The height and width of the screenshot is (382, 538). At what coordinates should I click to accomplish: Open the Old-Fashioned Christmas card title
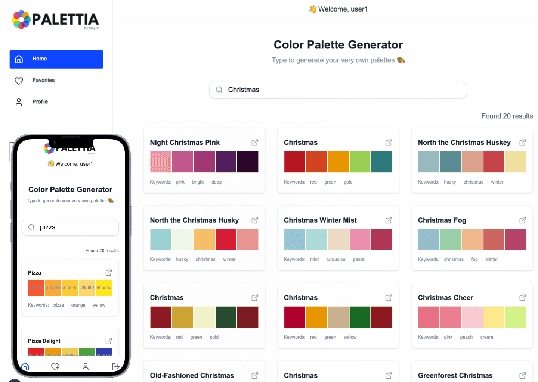(192, 375)
